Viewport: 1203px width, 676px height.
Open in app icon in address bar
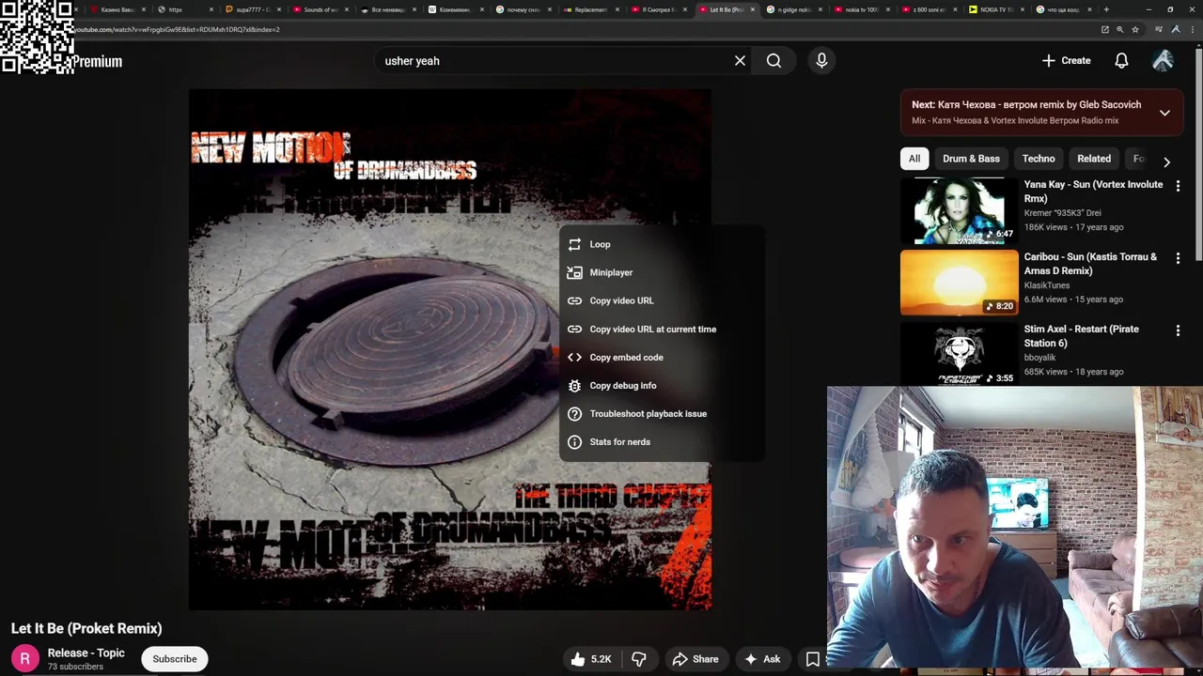1105,29
